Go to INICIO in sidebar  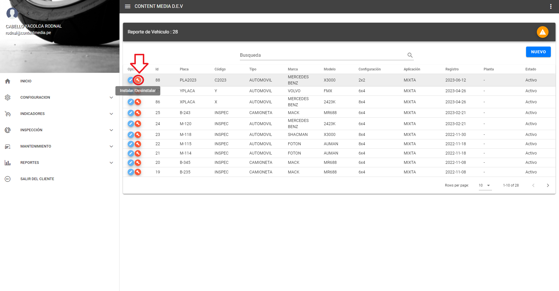(x=26, y=81)
